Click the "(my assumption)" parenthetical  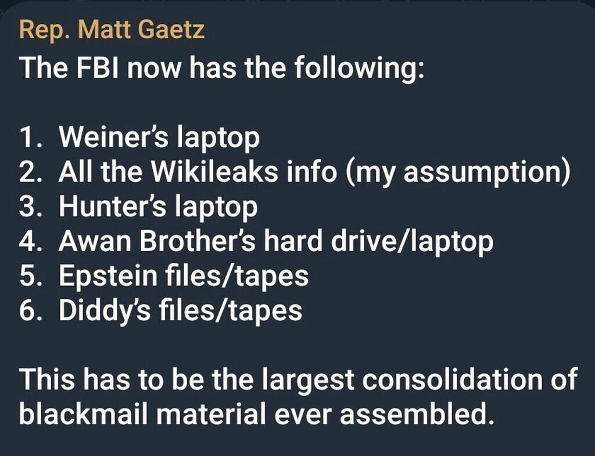[x=458, y=172]
